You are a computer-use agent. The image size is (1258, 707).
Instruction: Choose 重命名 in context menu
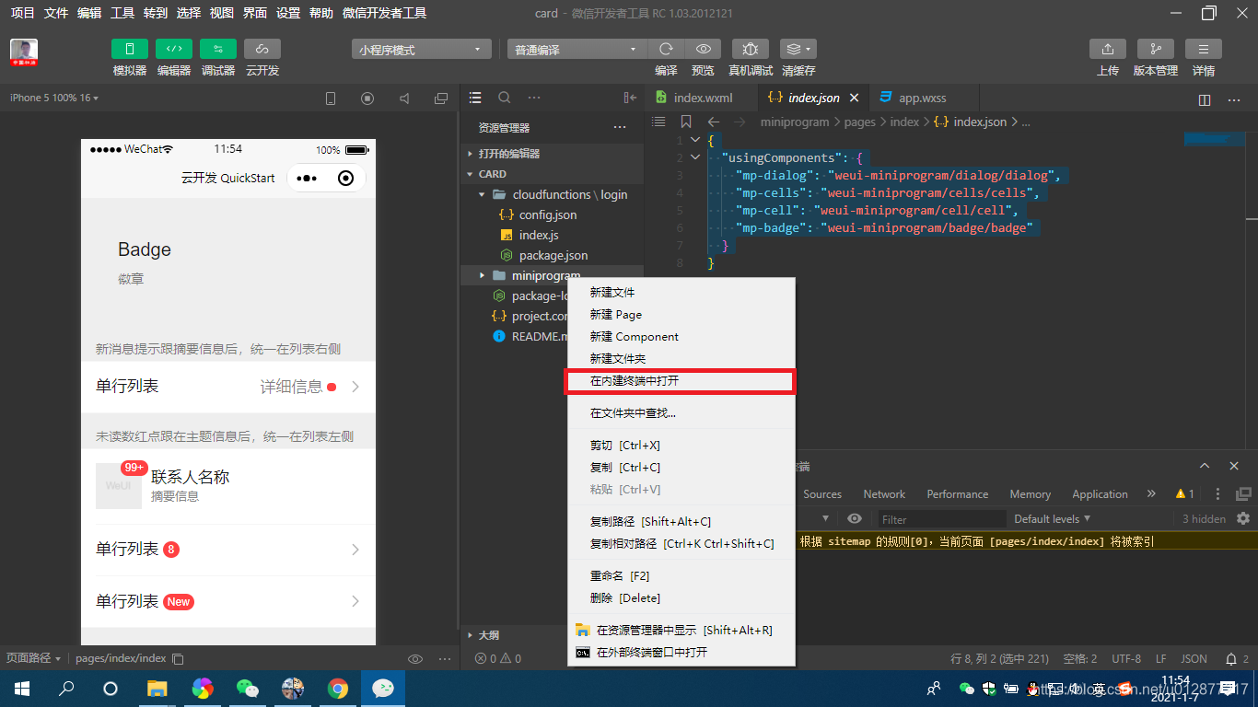tap(681, 575)
